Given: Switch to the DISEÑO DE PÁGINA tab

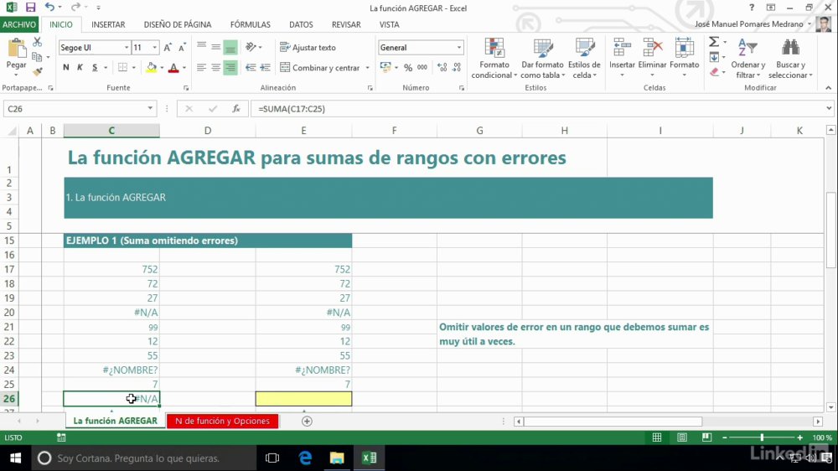Looking at the screenshot, I should click(x=178, y=24).
